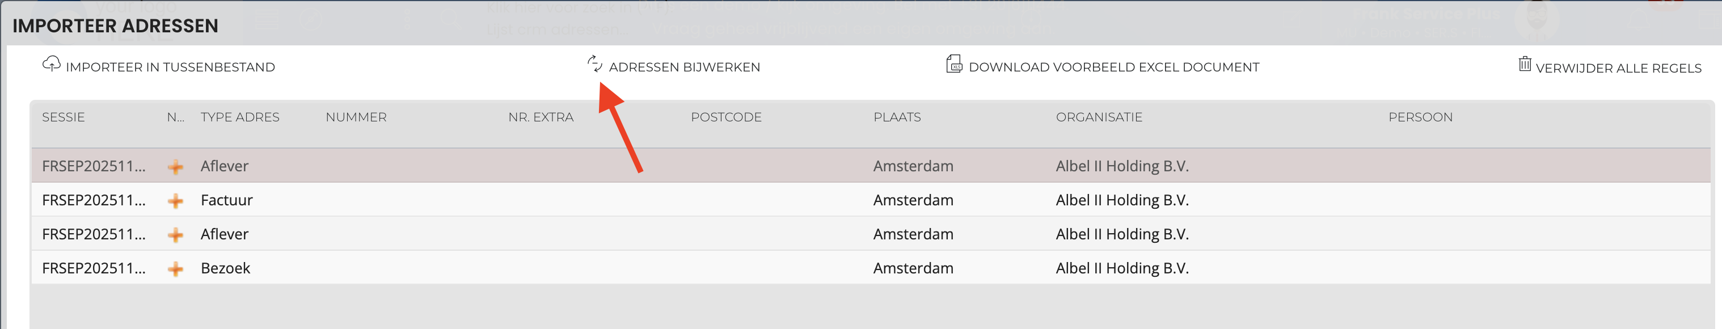Click the ORGANISATIE column header
1722x329 pixels.
pos(1098,117)
